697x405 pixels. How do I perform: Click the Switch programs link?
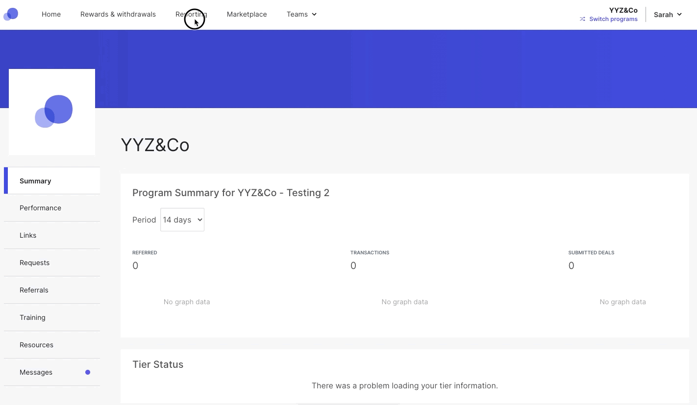[x=613, y=19]
